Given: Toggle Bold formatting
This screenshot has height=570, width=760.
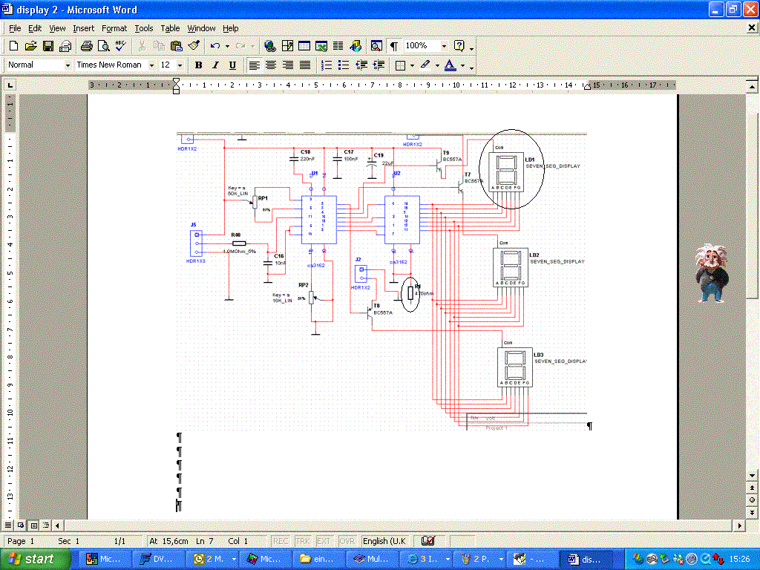Looking at the screenshot, I should (x=198, y=65).
